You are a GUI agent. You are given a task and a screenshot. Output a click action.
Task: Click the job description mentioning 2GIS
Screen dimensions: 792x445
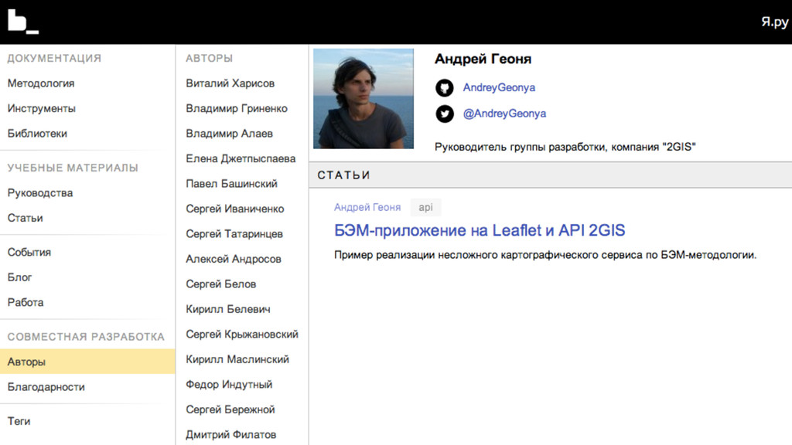(x=565, y=148)
